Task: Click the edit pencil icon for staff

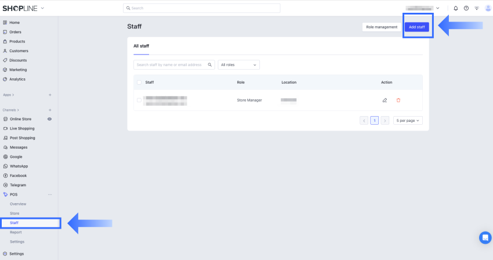Action: click(x=385, y=100)
